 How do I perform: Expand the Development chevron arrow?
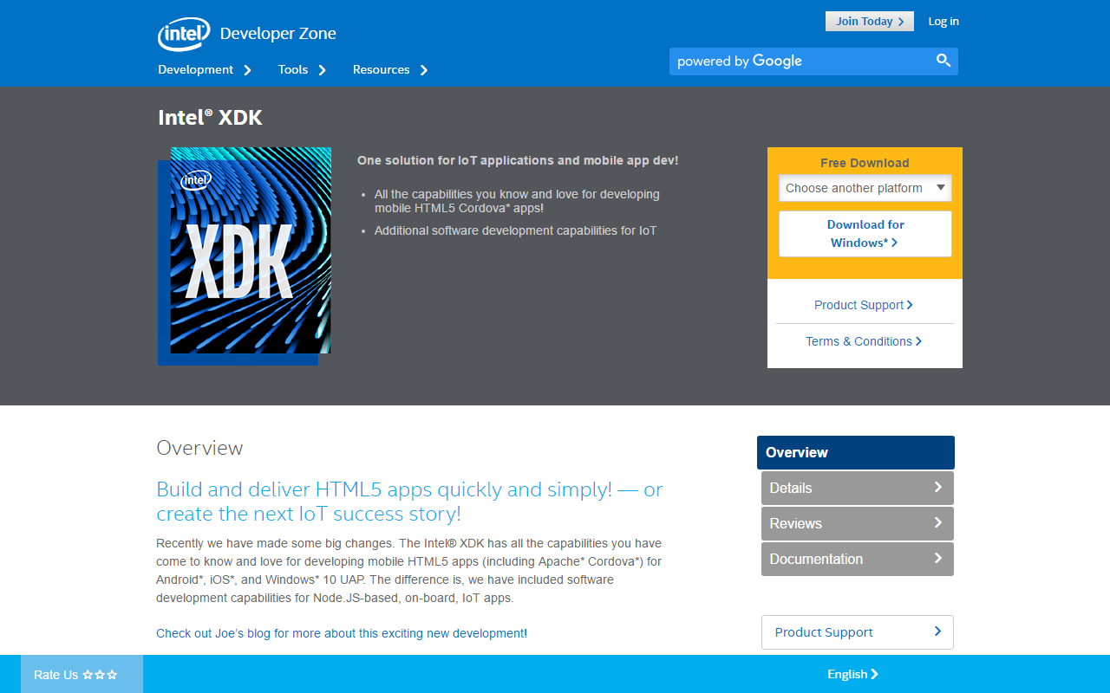click(x=248, y=70)
